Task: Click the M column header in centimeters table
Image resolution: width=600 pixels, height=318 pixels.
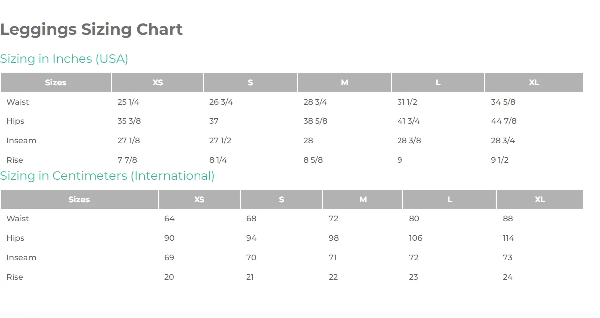Action: point(363,200)
